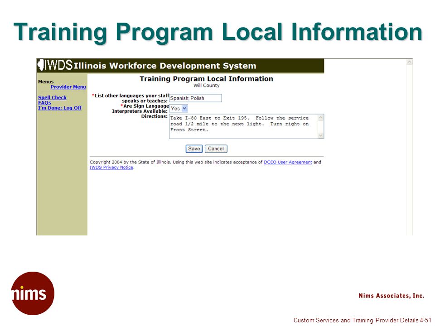
Task: Click the Directions box scroll down arrow
Action: pos(321,135)
